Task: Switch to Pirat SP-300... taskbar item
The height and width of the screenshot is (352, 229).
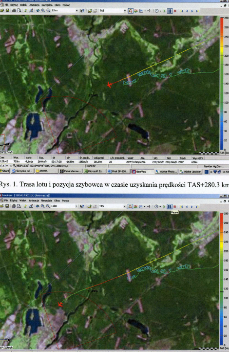Action: (119, 171)
